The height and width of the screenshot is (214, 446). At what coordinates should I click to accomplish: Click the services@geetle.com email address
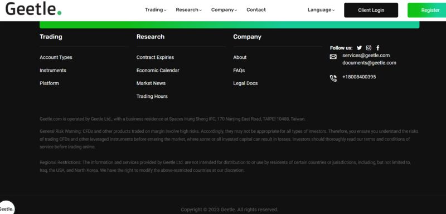click(366, 55)
